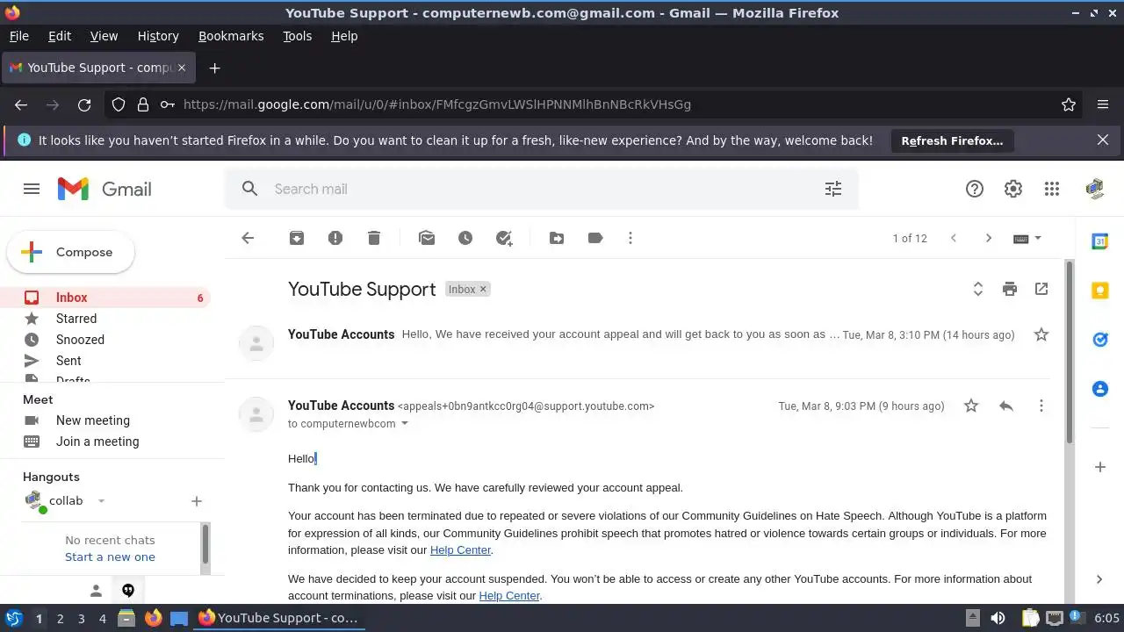Open the first Help Center link about Community Guidelines

pos(460,550)
